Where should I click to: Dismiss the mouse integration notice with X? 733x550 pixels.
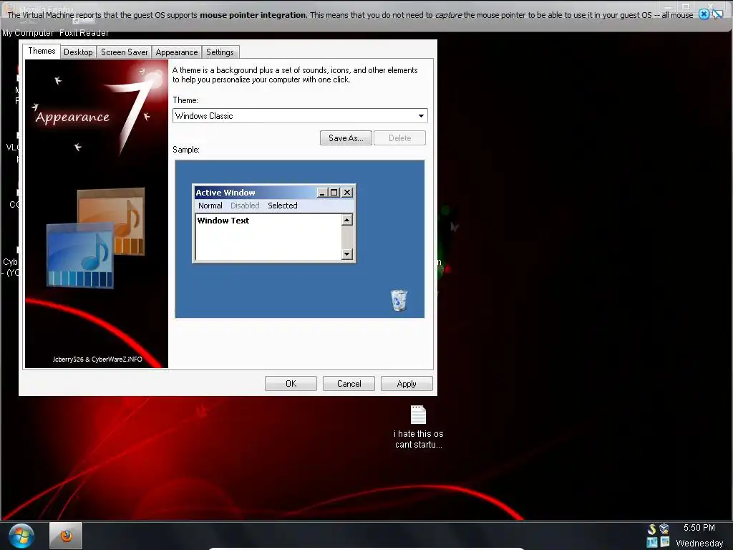[704, 14]
